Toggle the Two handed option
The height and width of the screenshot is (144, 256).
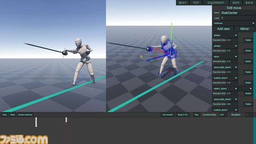(168, 115)
